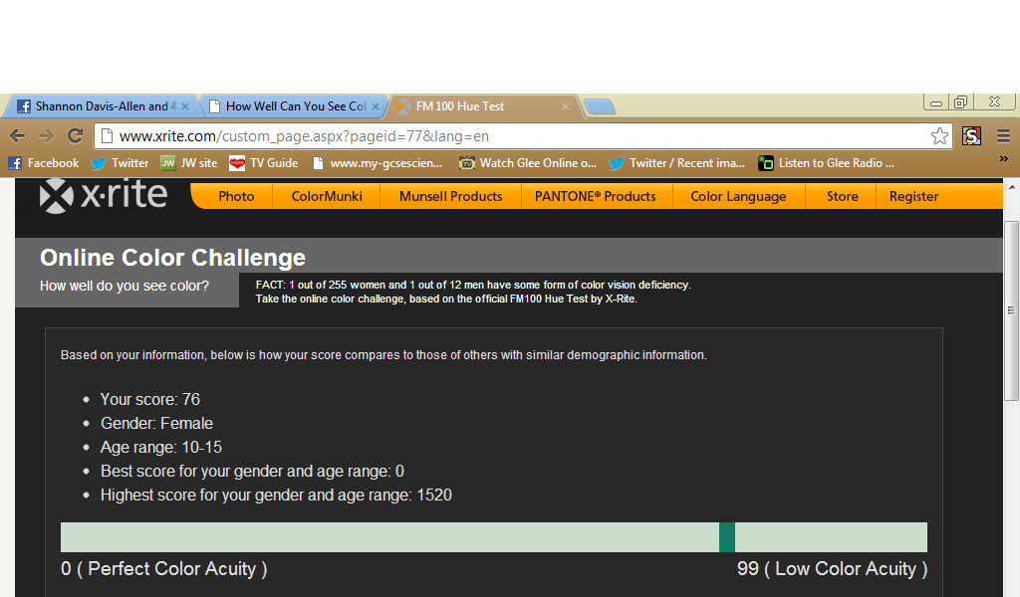Close the FM 100 Hue Test tab

click(x=566, y=106)
